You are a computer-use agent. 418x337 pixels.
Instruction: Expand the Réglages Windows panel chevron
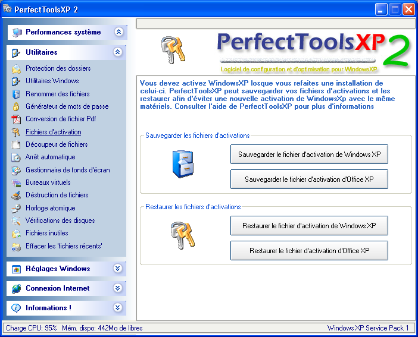[x=117, y=268]
